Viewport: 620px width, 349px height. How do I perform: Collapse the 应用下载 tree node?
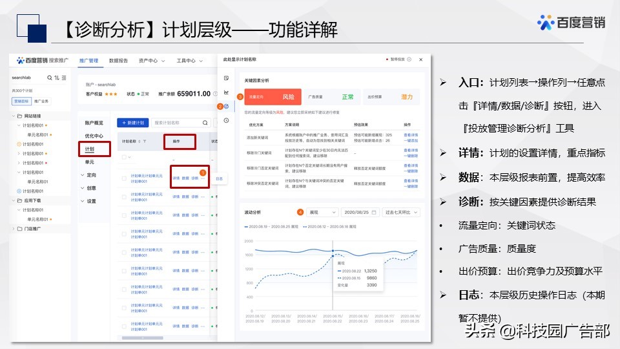click(x=14, y=200)
